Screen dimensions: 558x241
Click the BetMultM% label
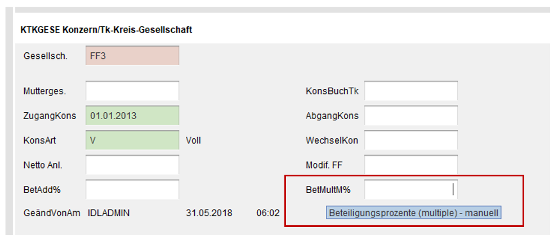click(324, 189)
